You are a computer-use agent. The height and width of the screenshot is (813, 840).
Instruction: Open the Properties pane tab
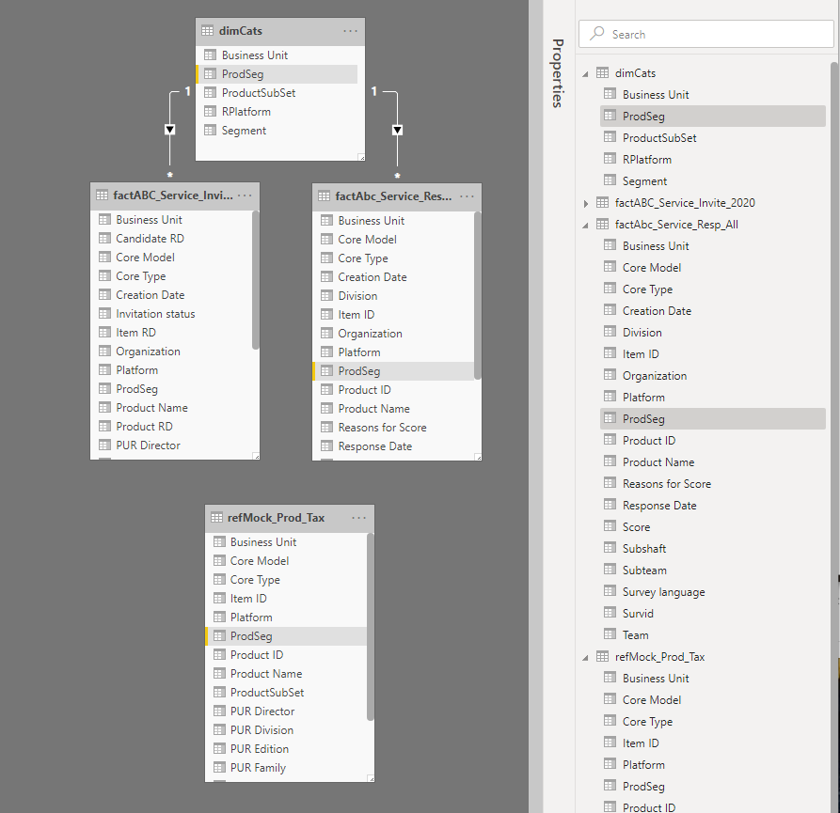point(557,73)
